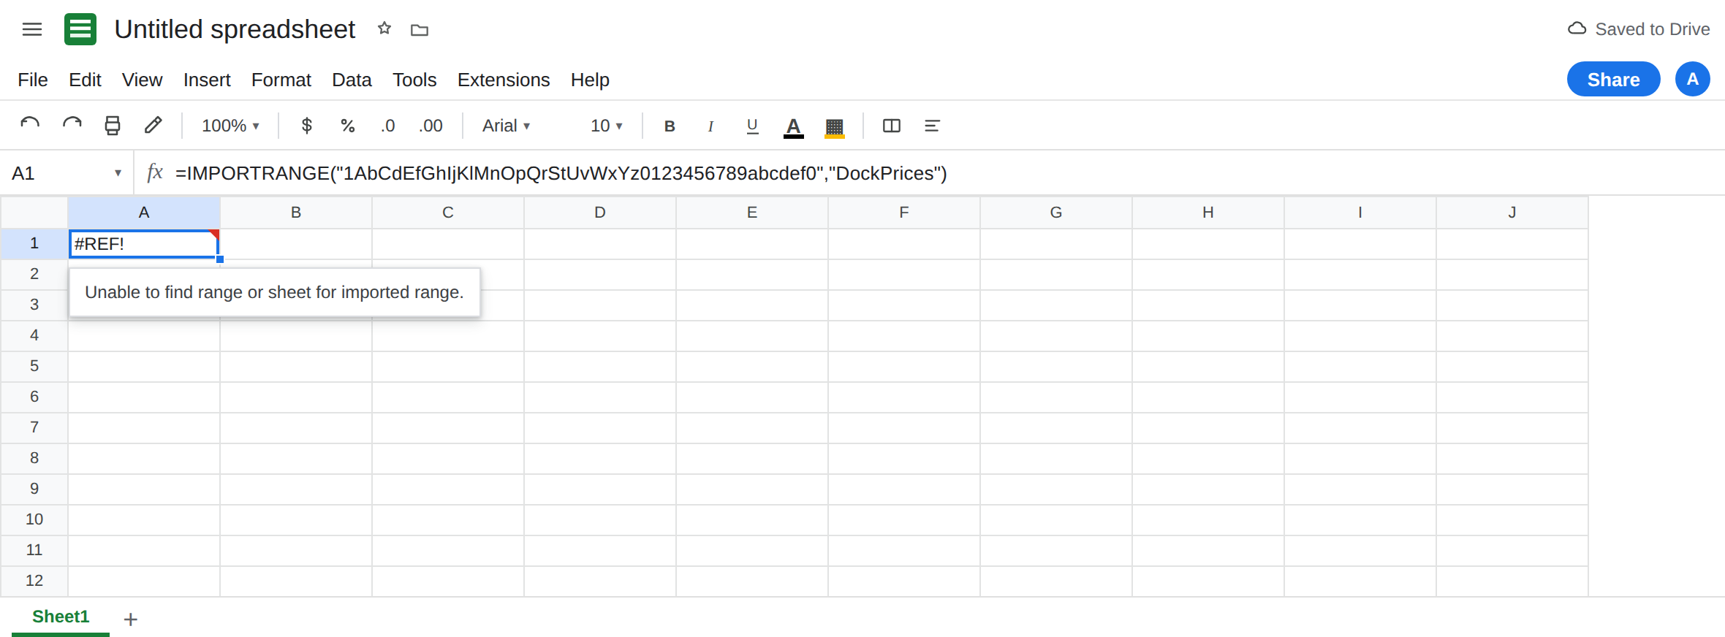Open the View menu
1725x637 pixels.
point(142,80)
